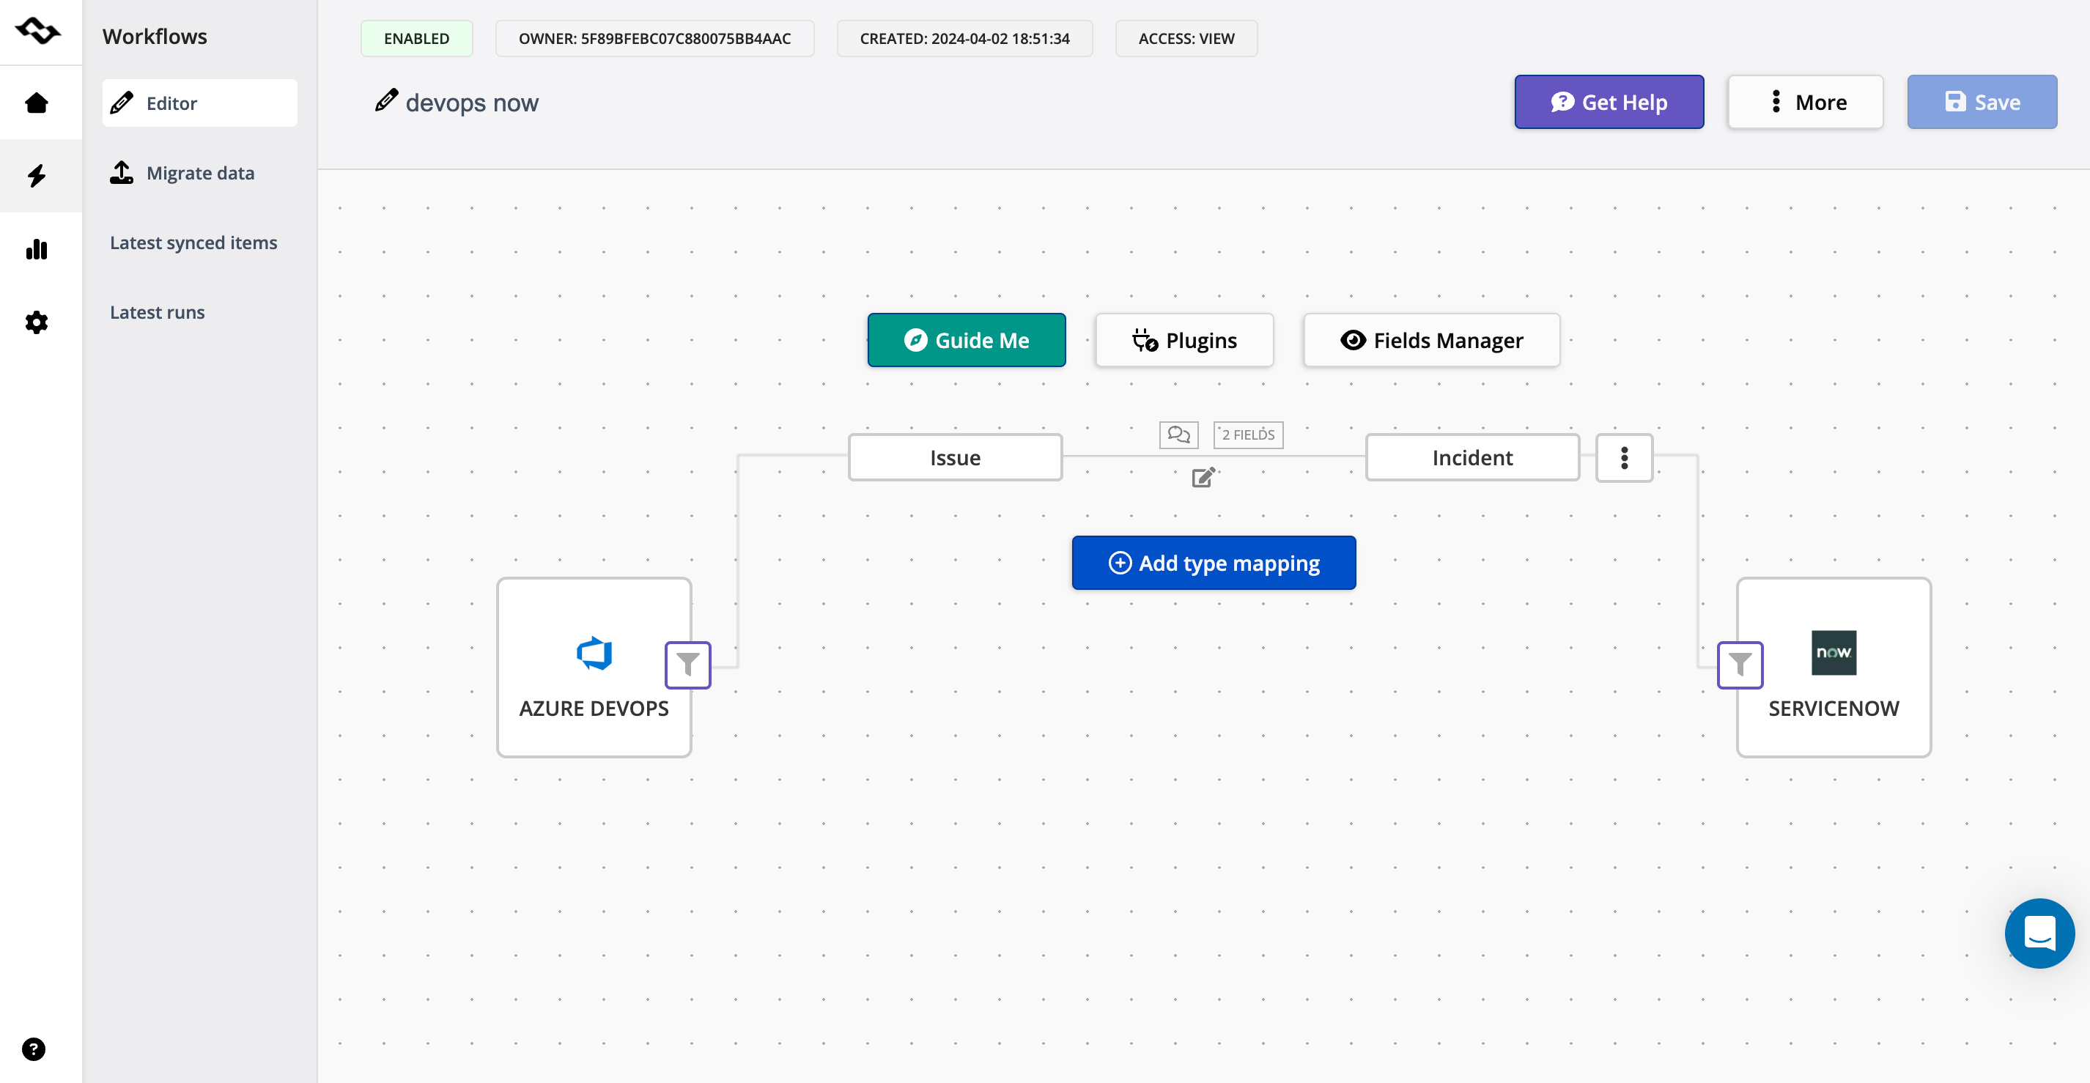Click the Save button

(1982, 102)
